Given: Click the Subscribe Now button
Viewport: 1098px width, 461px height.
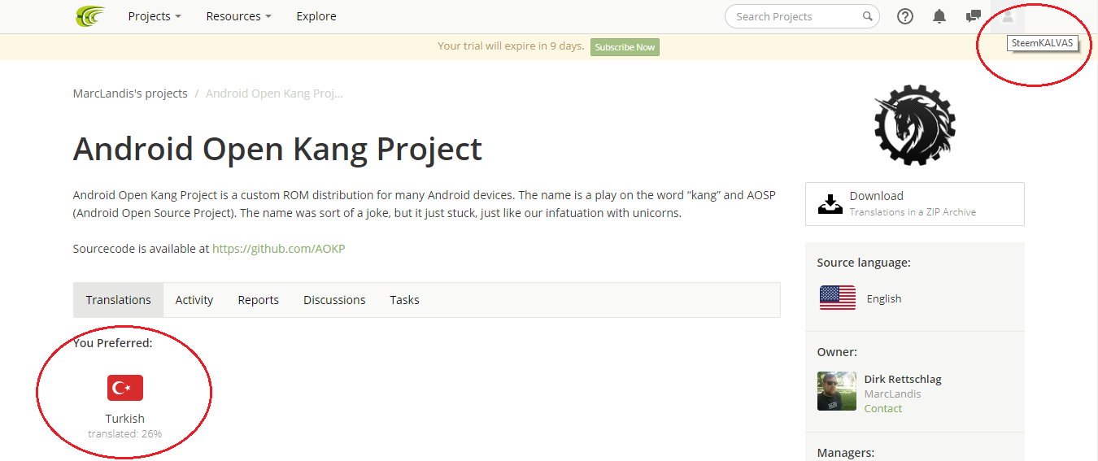Looking at the screenshot, I should [x=625, y=47].
